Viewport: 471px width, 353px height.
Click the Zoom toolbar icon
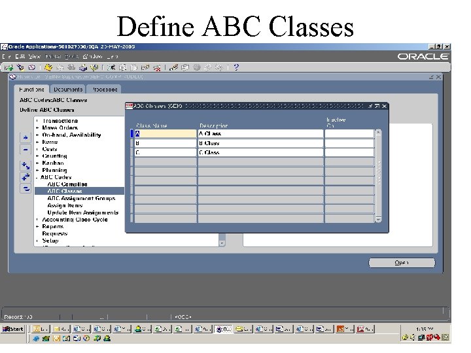click(185, 67)
